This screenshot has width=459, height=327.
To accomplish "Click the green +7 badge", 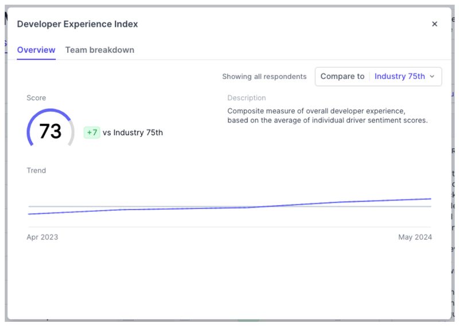I will click(x=92, y=133).
